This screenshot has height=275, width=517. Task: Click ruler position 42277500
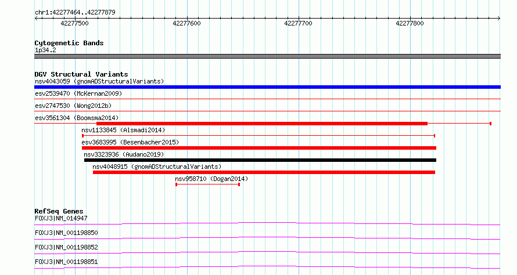(x=75, y=23)
